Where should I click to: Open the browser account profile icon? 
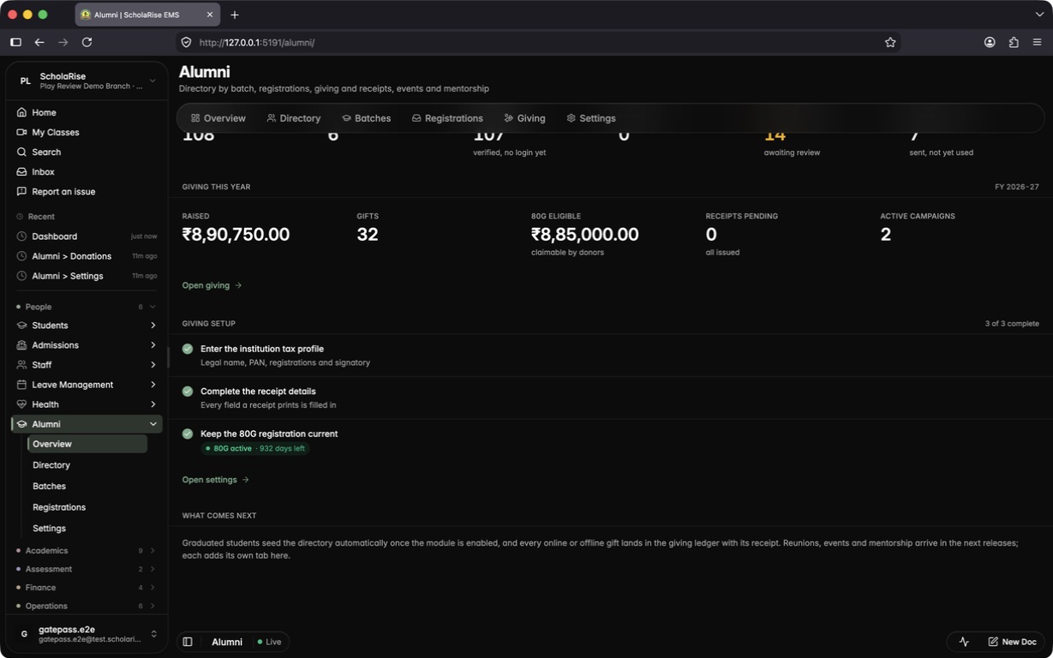pyautogui.click(x=990, y=42)
